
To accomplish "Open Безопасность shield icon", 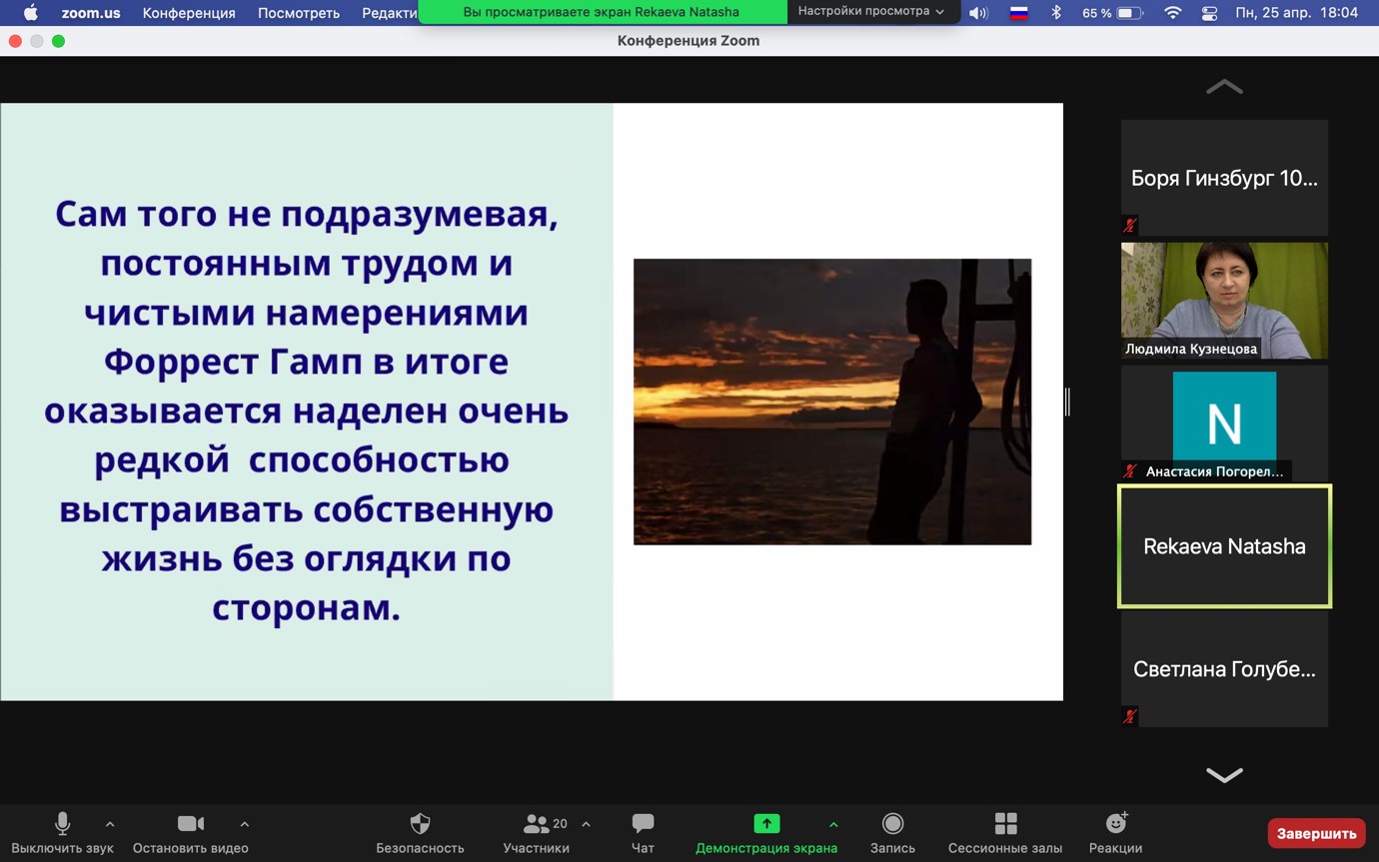I will [420, 824].
